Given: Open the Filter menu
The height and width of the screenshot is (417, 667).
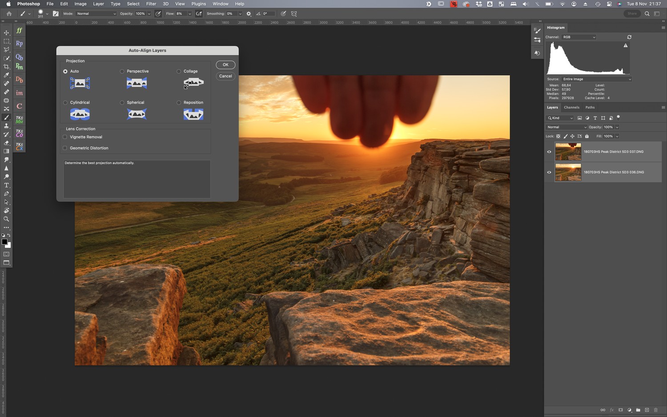Looking at the screenshot, I should point(151,4).
